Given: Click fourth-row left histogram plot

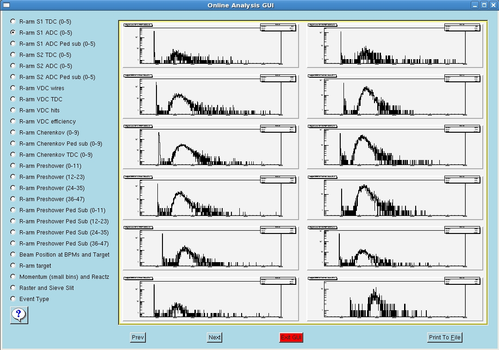Looking at the screenshot, I should (211, 197).
